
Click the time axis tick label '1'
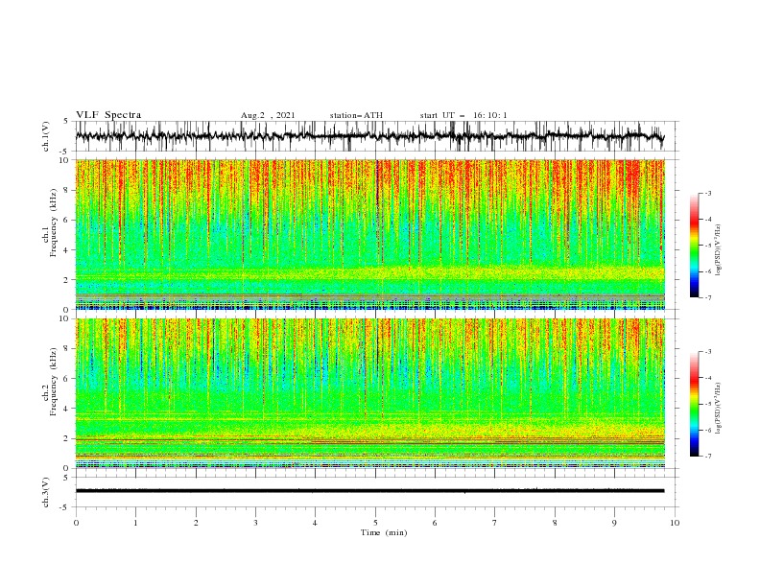[x=135, y=523]
